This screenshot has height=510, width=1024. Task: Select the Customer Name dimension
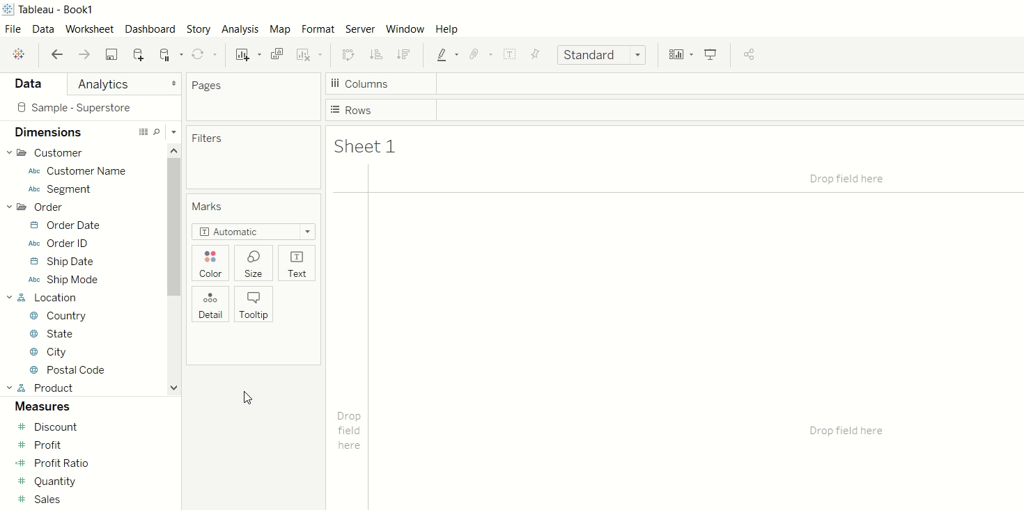tap(86, 170)
